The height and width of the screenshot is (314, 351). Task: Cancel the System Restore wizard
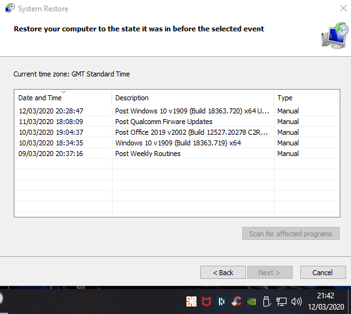(323, 273)
